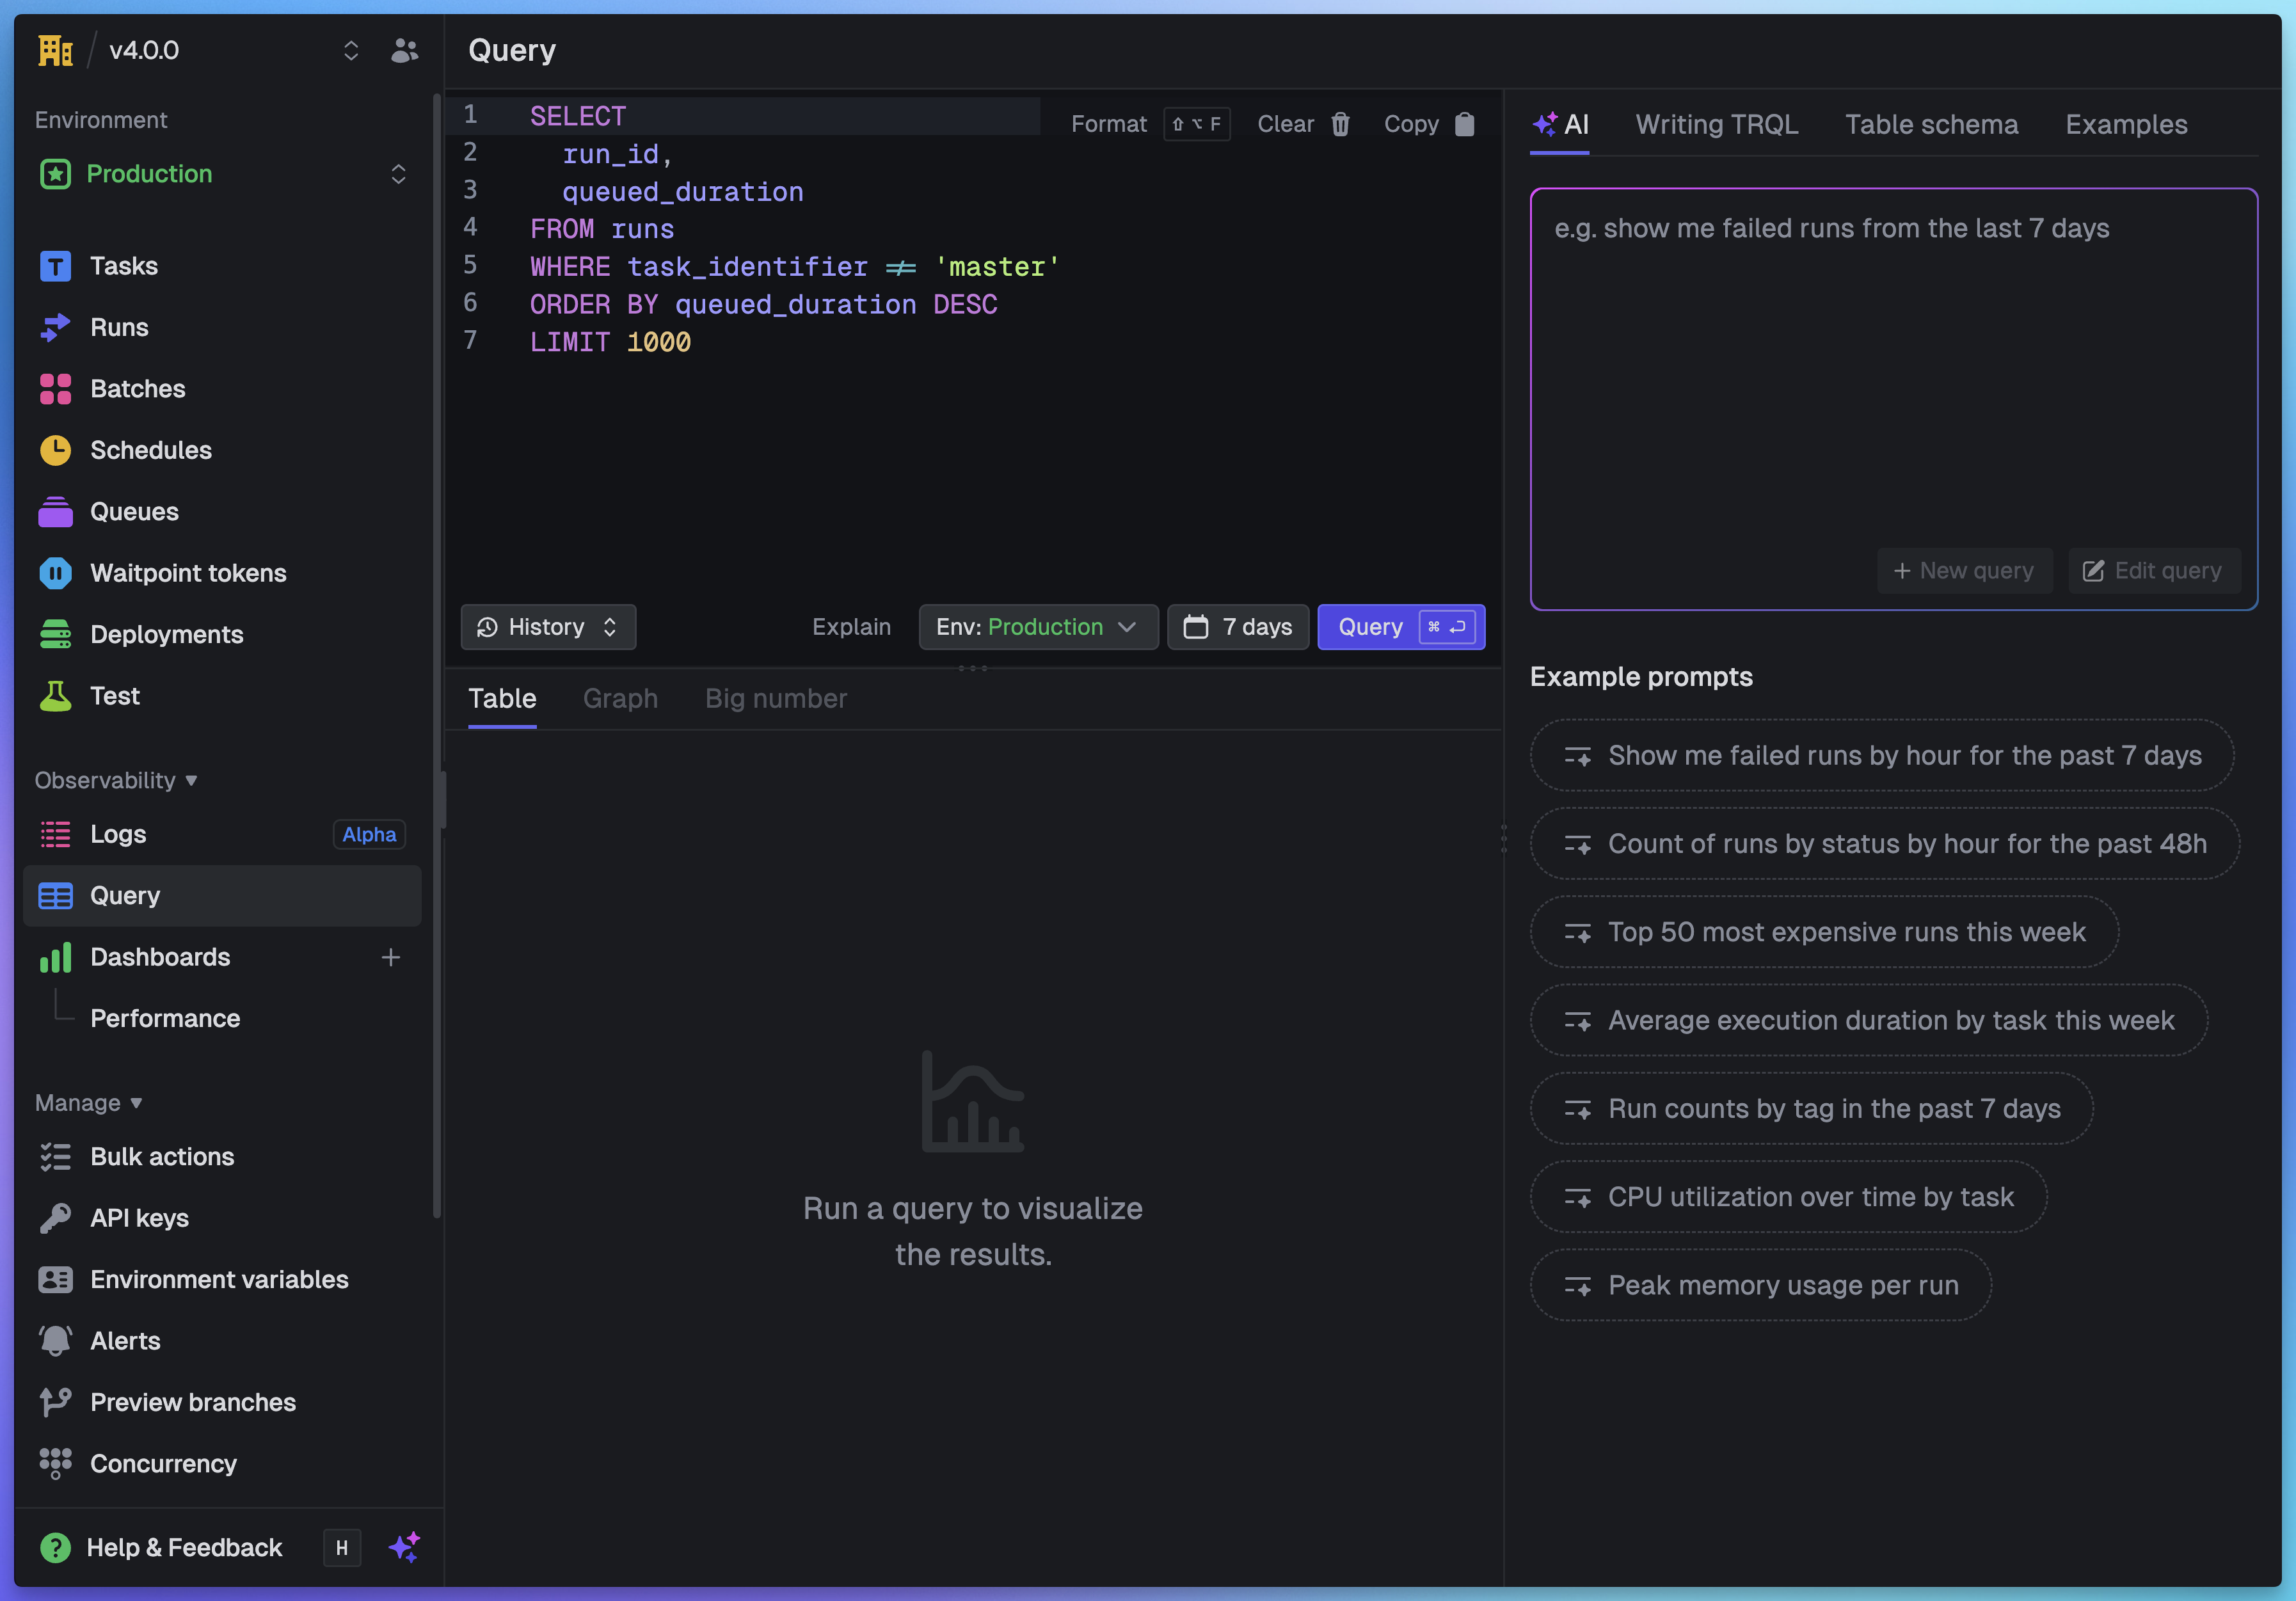
Task: Select the Tasks icon in the sidebar
Action: pyautogui.click(x=56, y=265)
